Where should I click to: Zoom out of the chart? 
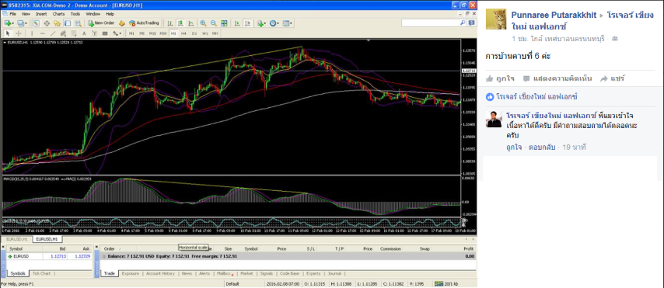[x=214, y=23]
